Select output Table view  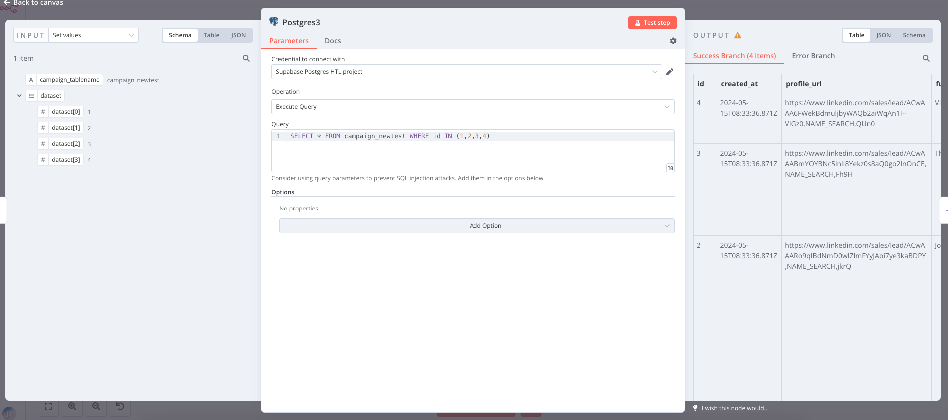[x=856, y=35]
